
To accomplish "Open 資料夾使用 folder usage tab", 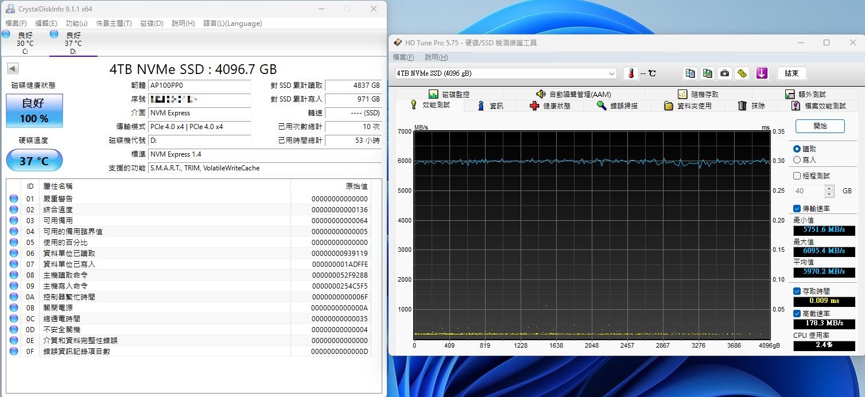I will click(x=687, y=106).
